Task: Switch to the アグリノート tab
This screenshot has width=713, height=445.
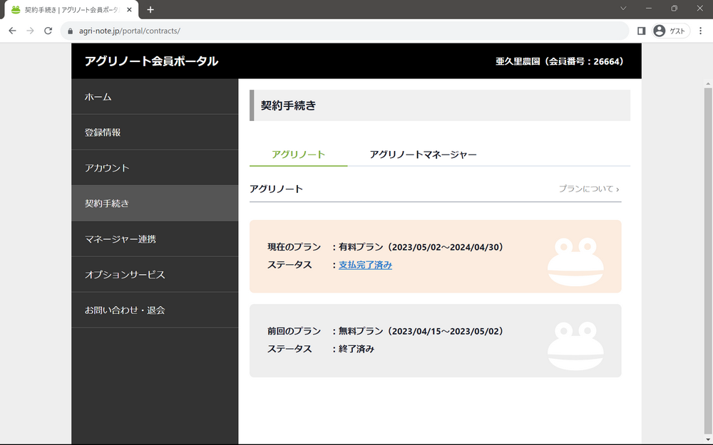Action: point(298,155)
